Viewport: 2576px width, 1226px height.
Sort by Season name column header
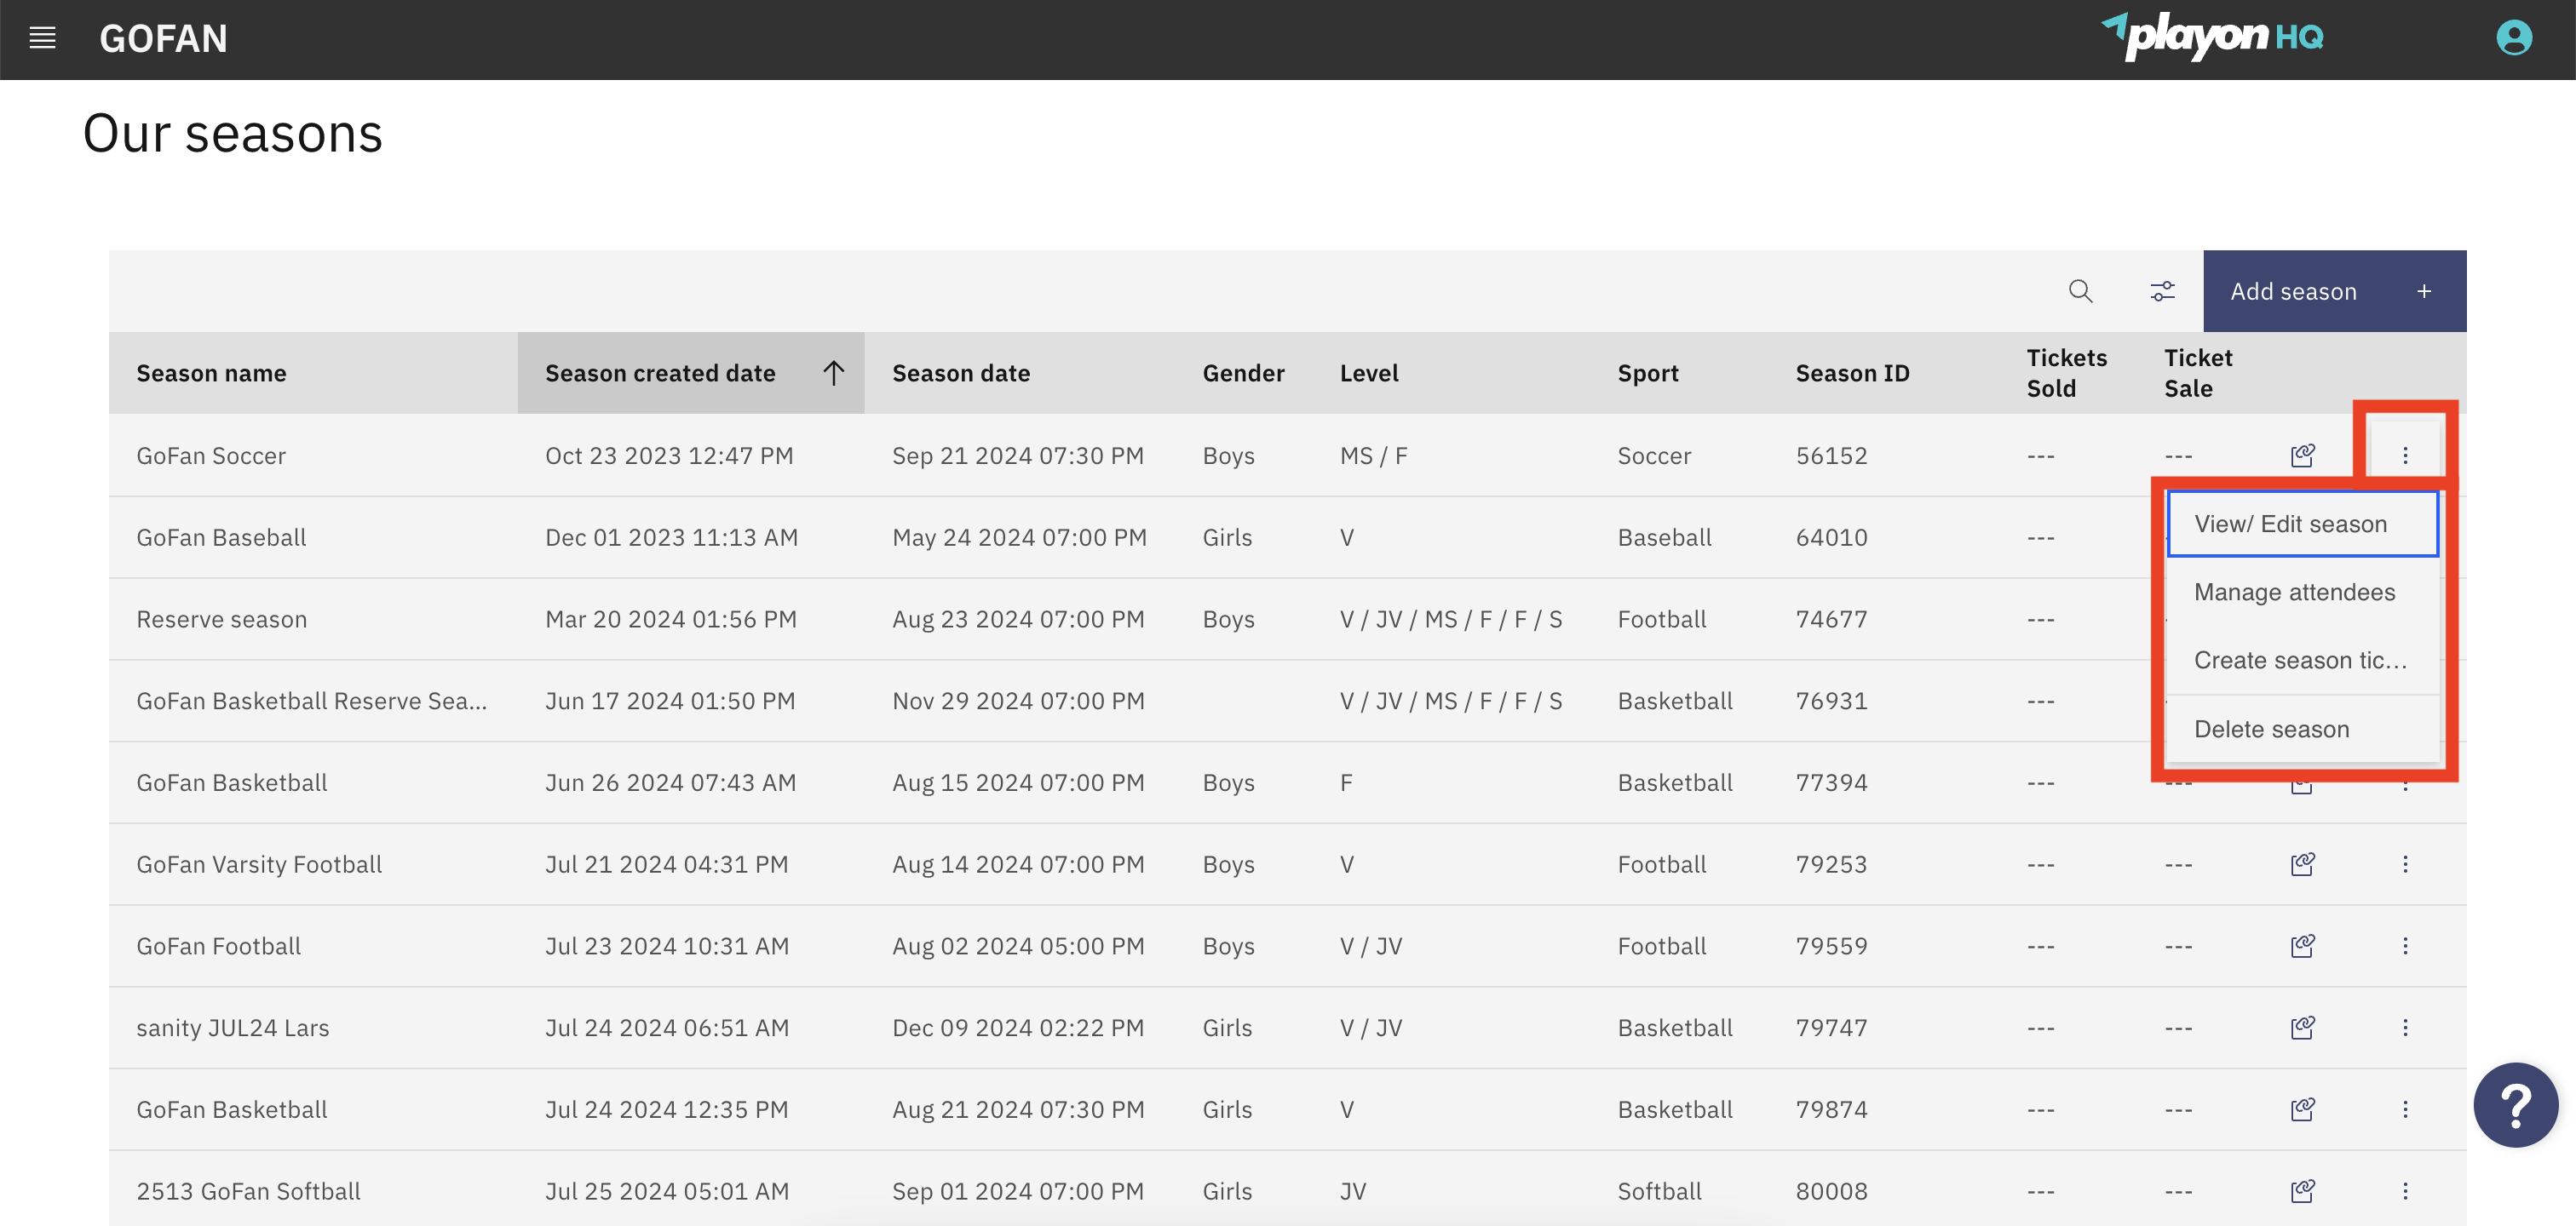211,373
